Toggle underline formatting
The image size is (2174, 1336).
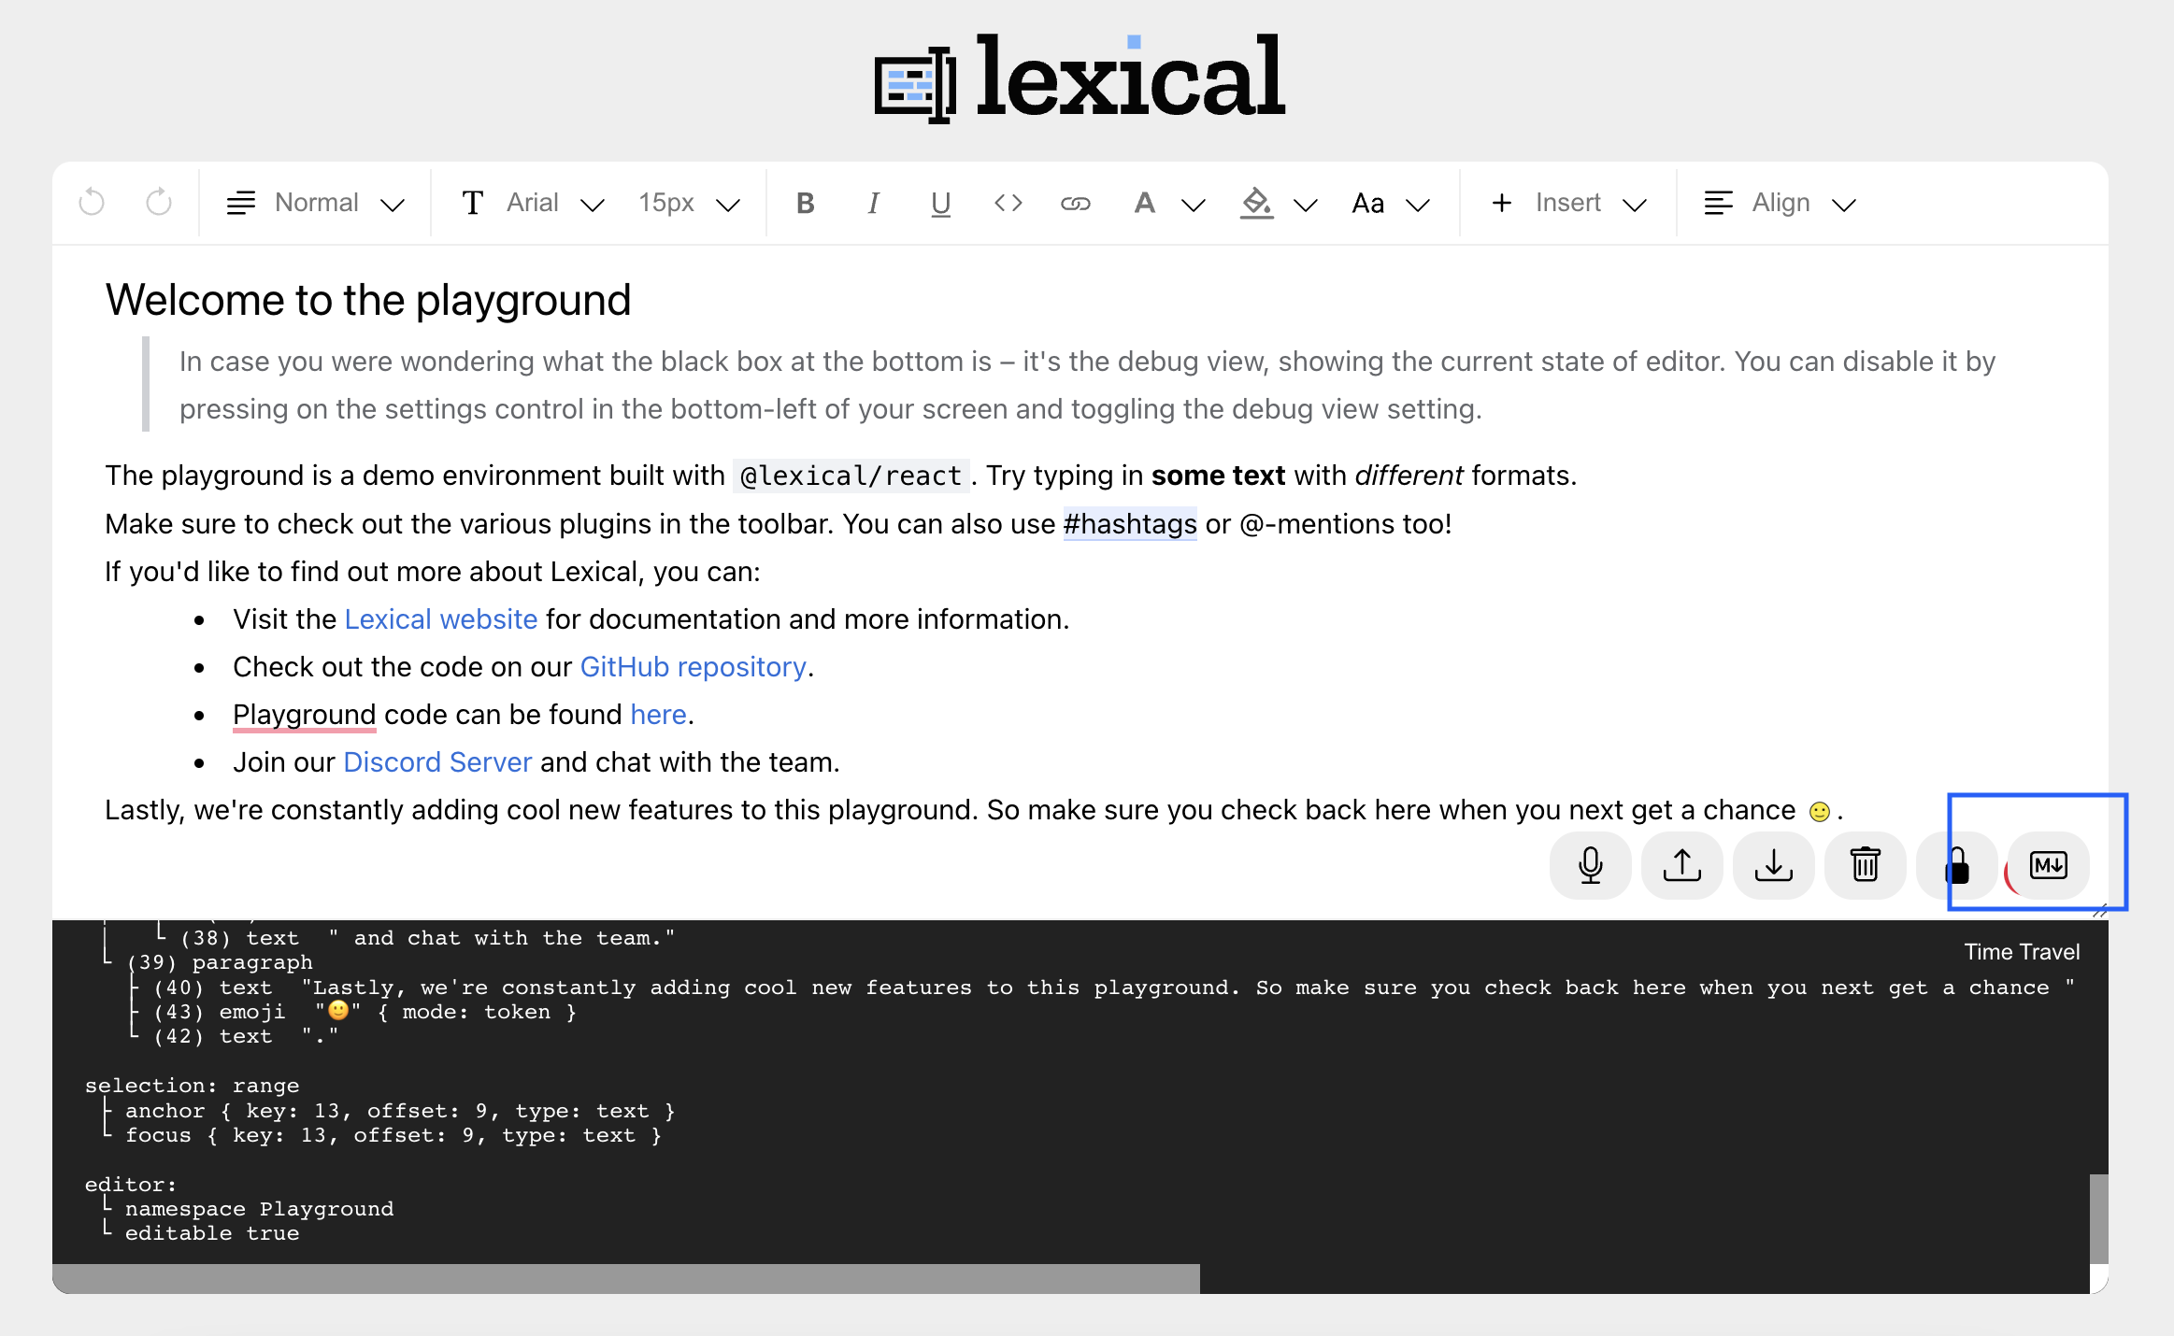coord(939,203)
